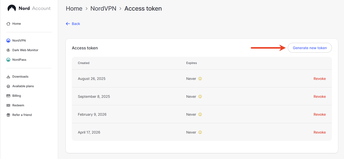Viewport: 344px width, 159px height.
Task: Click the NordPass icon in the sidebar
Action: point(8,59)
